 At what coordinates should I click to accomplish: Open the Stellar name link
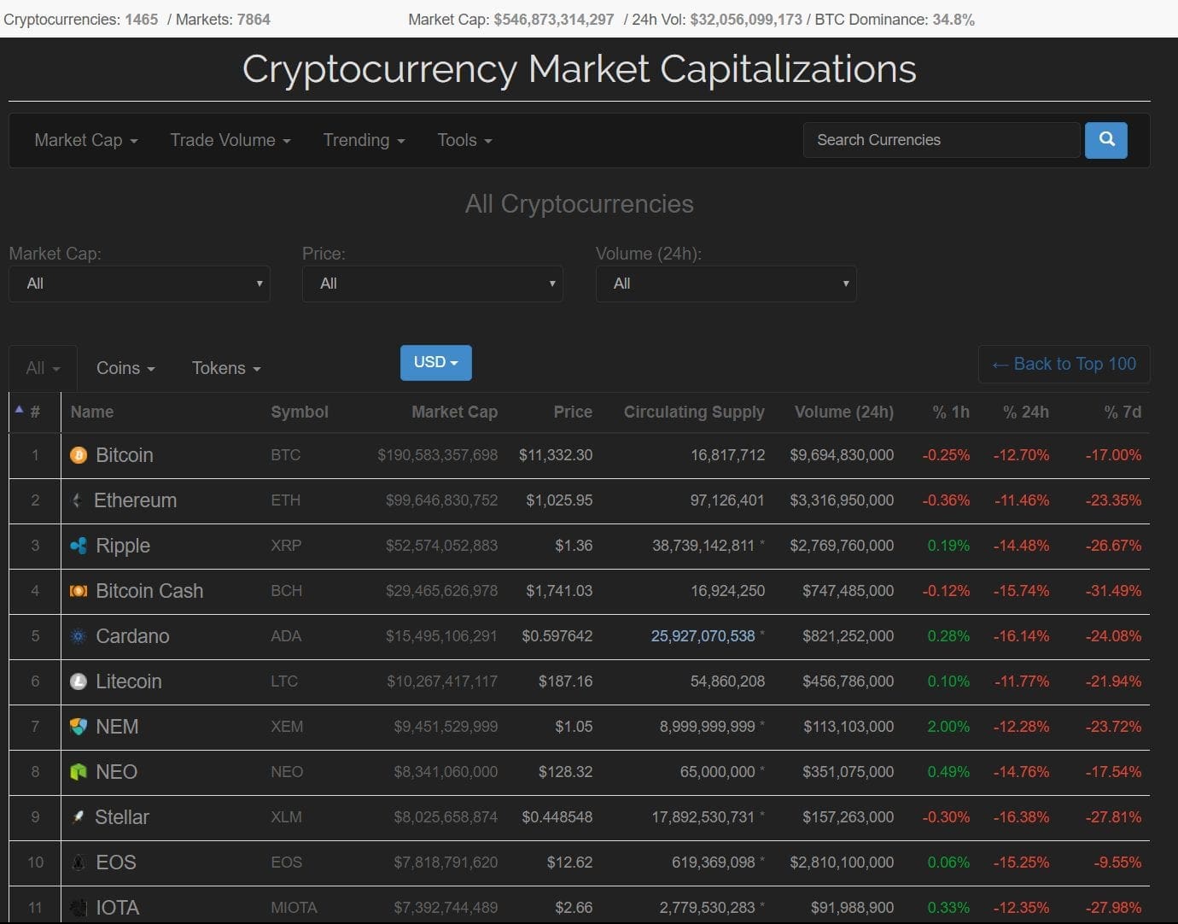click(x=122, y=817)
